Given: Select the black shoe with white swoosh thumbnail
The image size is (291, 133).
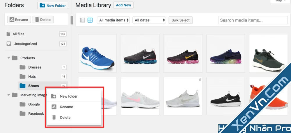Looking at the screenshot, I should [x=226, y=96].
